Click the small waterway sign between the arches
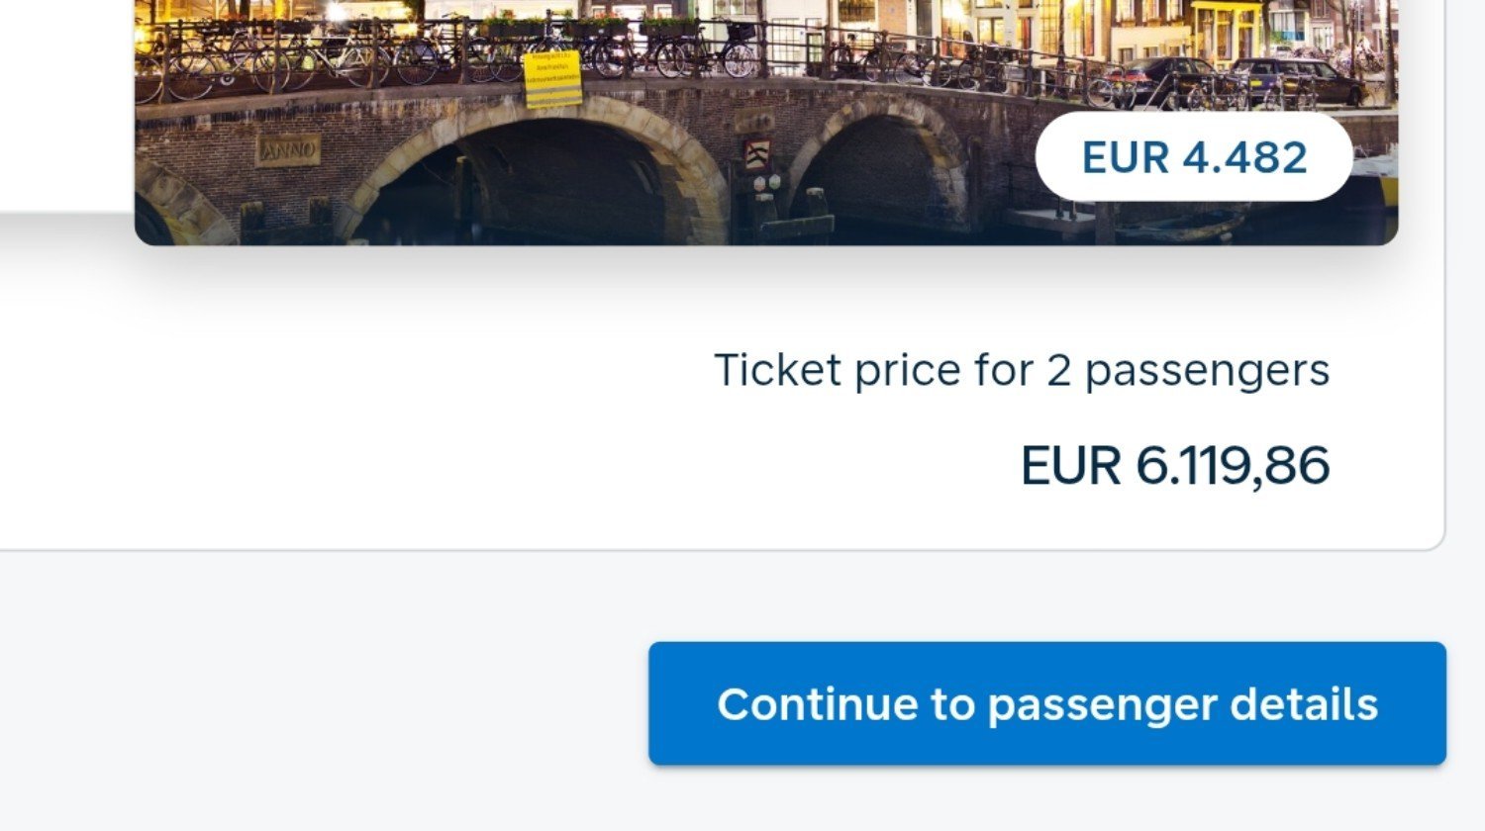This screenshot has width=1485, height=831. (757, 154)
